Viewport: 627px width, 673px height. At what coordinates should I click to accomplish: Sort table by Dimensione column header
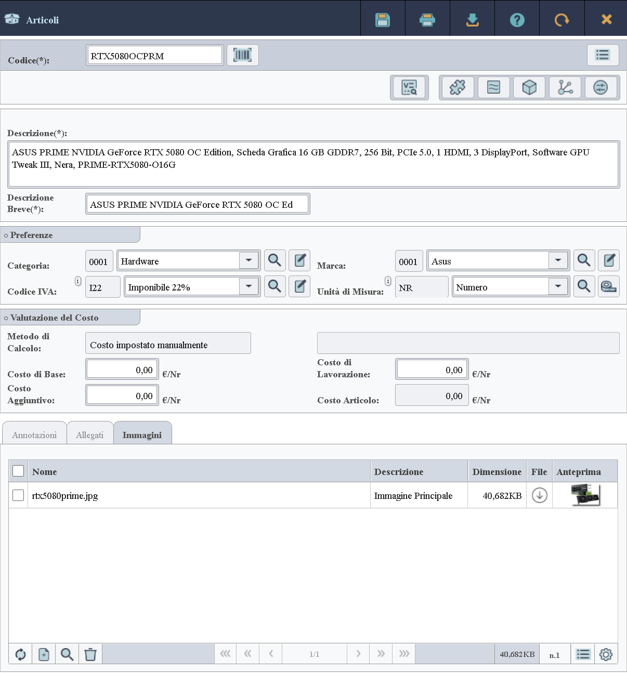click(x=497, y=471)
